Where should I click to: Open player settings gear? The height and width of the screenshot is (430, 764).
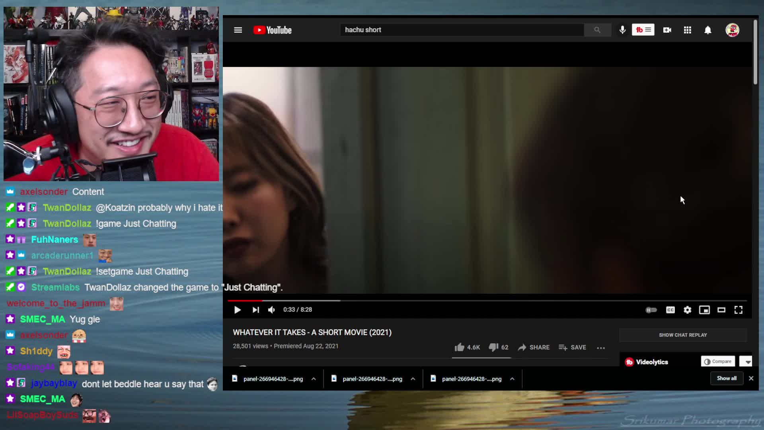(688, 310)
